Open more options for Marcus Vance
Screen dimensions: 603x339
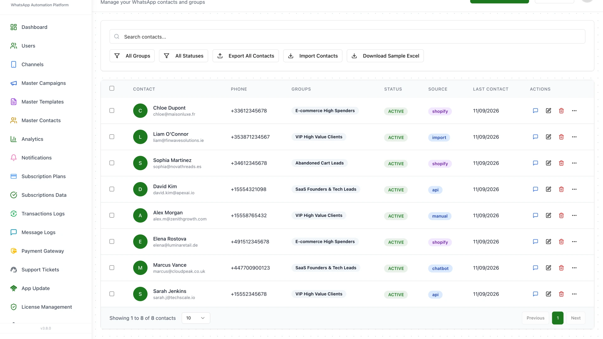(x=574, y=268)
